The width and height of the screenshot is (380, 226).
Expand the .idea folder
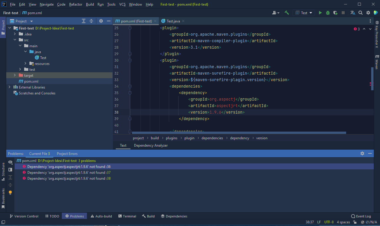click(x=15, y=34)
